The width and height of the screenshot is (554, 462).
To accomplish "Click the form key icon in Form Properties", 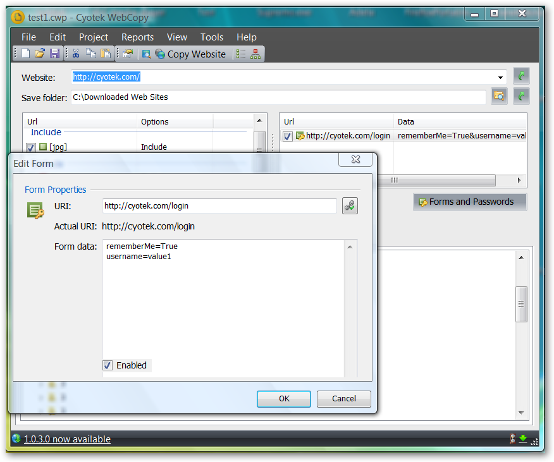I will click(35, 210).
